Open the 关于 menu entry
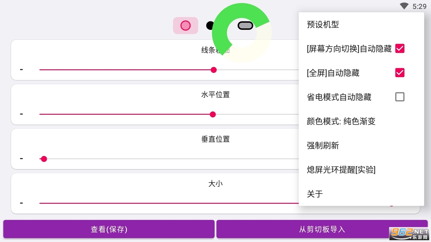Screen dimensions: 431x242 [x=315, y=194]
